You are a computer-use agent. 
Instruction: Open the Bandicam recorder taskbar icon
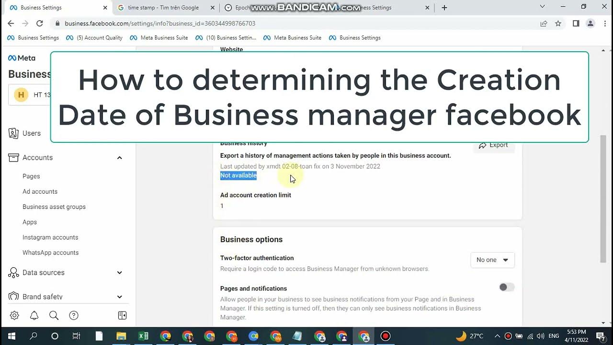(386, 336)
